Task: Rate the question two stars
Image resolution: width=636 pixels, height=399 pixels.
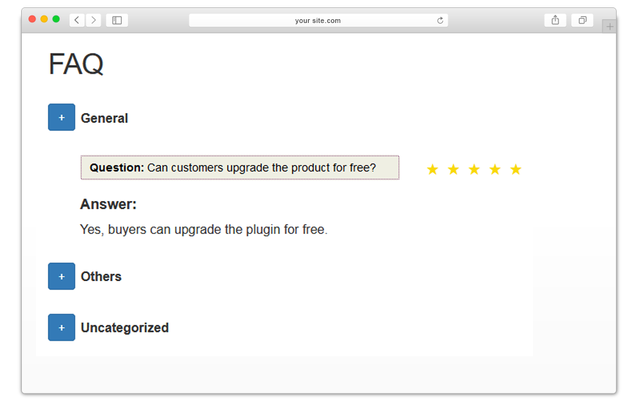Action: (453, 169)
